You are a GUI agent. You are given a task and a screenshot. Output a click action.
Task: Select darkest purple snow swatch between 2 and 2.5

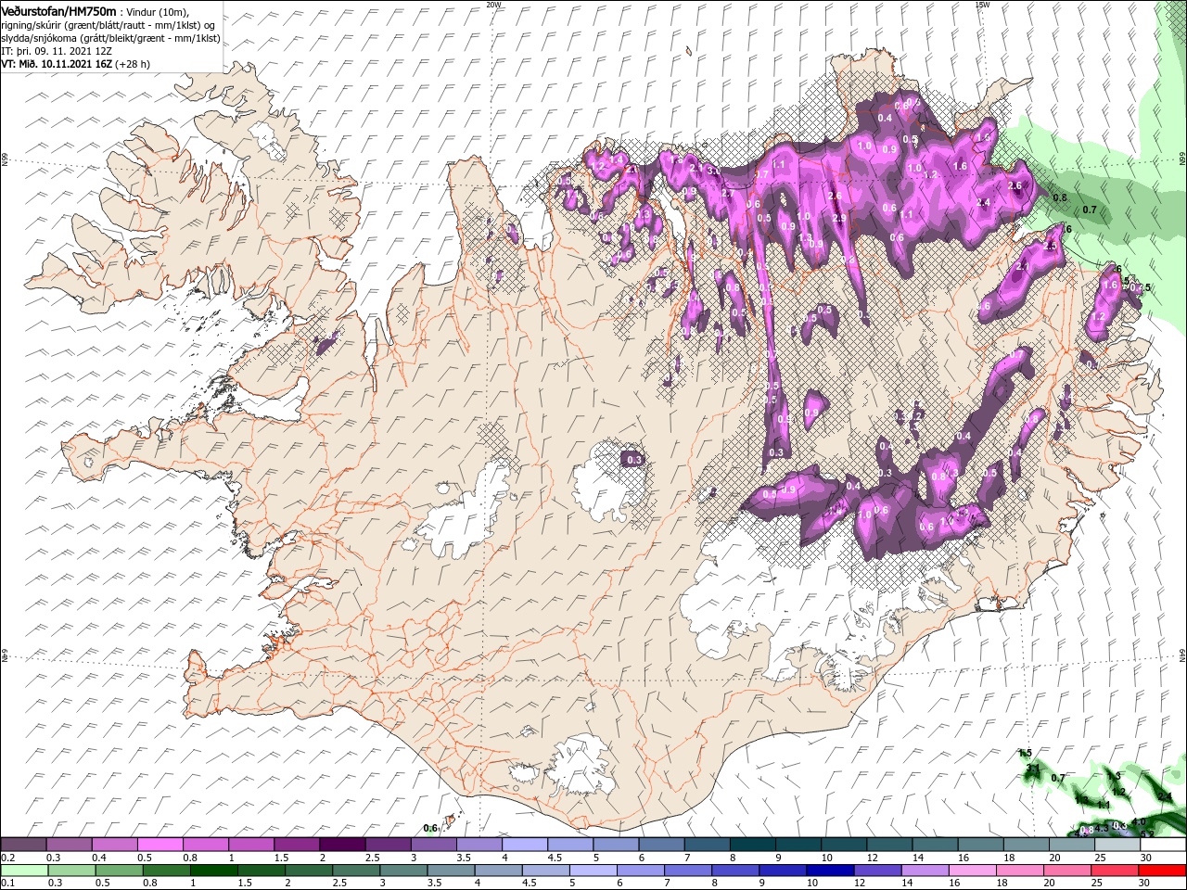[341, 845]
